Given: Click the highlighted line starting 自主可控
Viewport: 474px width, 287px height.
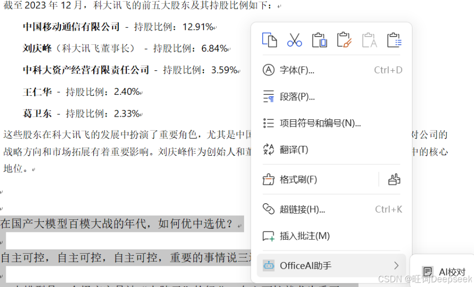Looking at the screenshot, I should [x=126, y=258].
